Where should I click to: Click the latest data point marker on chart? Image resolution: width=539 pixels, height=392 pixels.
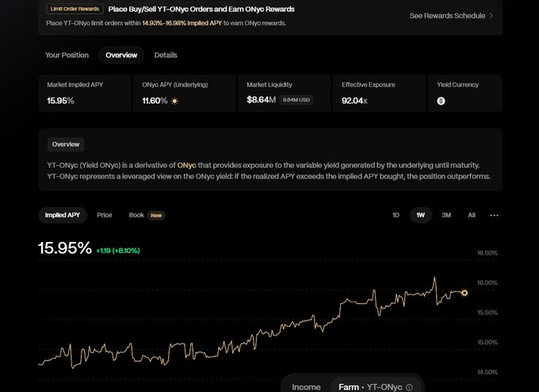464,293
